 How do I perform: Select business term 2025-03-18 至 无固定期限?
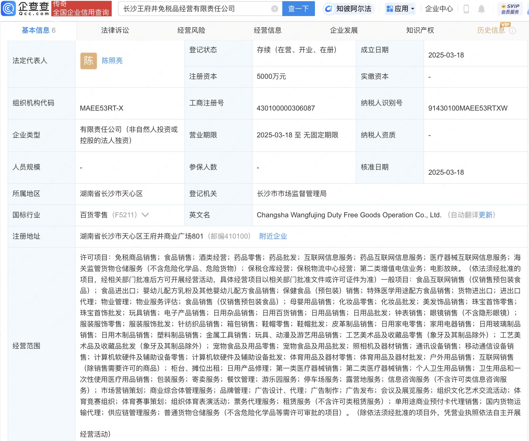(297, 135)
